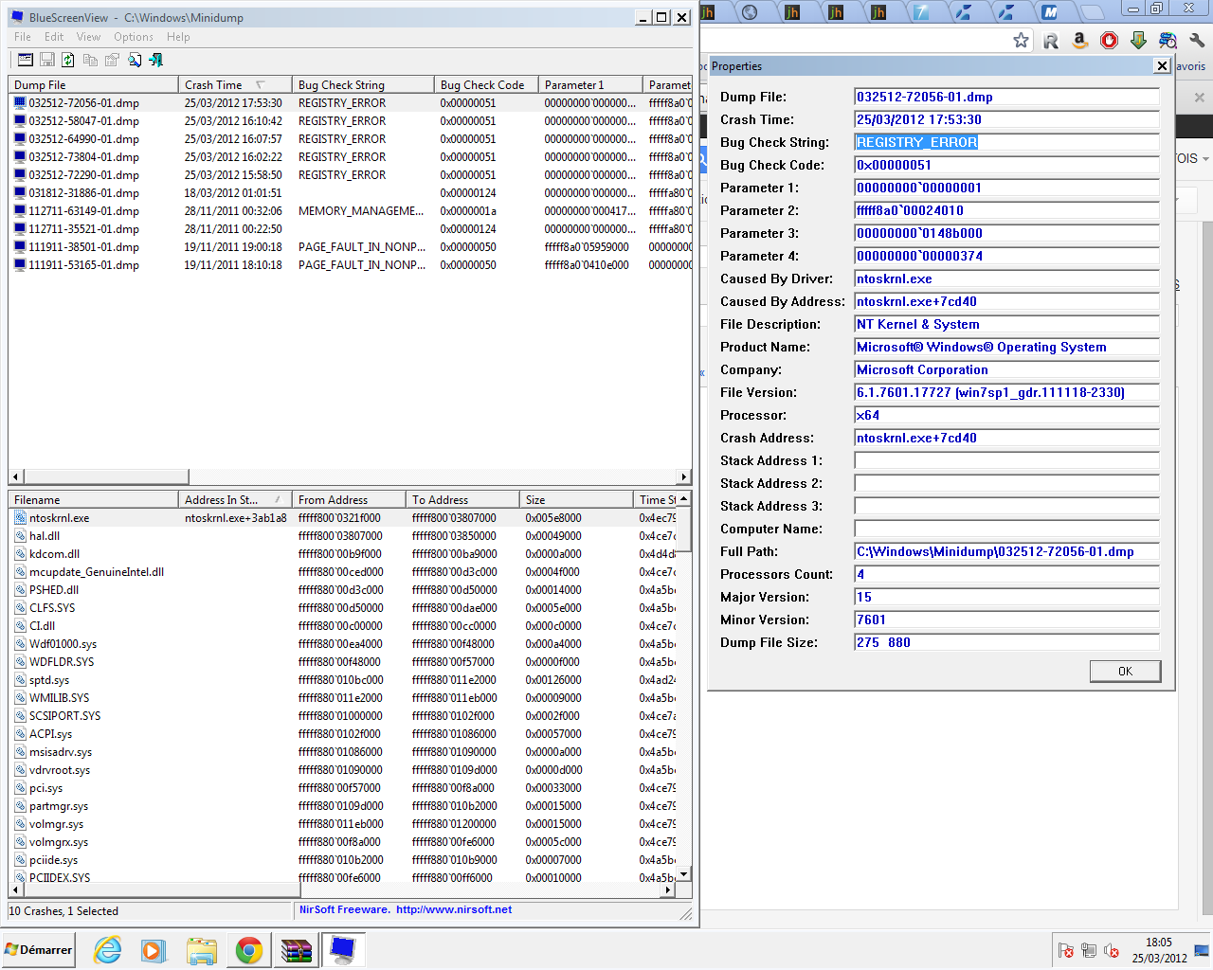Click the lower pane scroll-down arrow
This screenshot has height=970, width=1213.
(684, 874)
